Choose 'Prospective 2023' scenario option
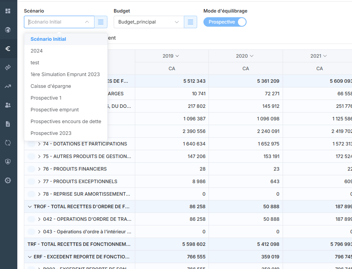The height and width of the screenshot is (269, 352). (x=51, y=133)
